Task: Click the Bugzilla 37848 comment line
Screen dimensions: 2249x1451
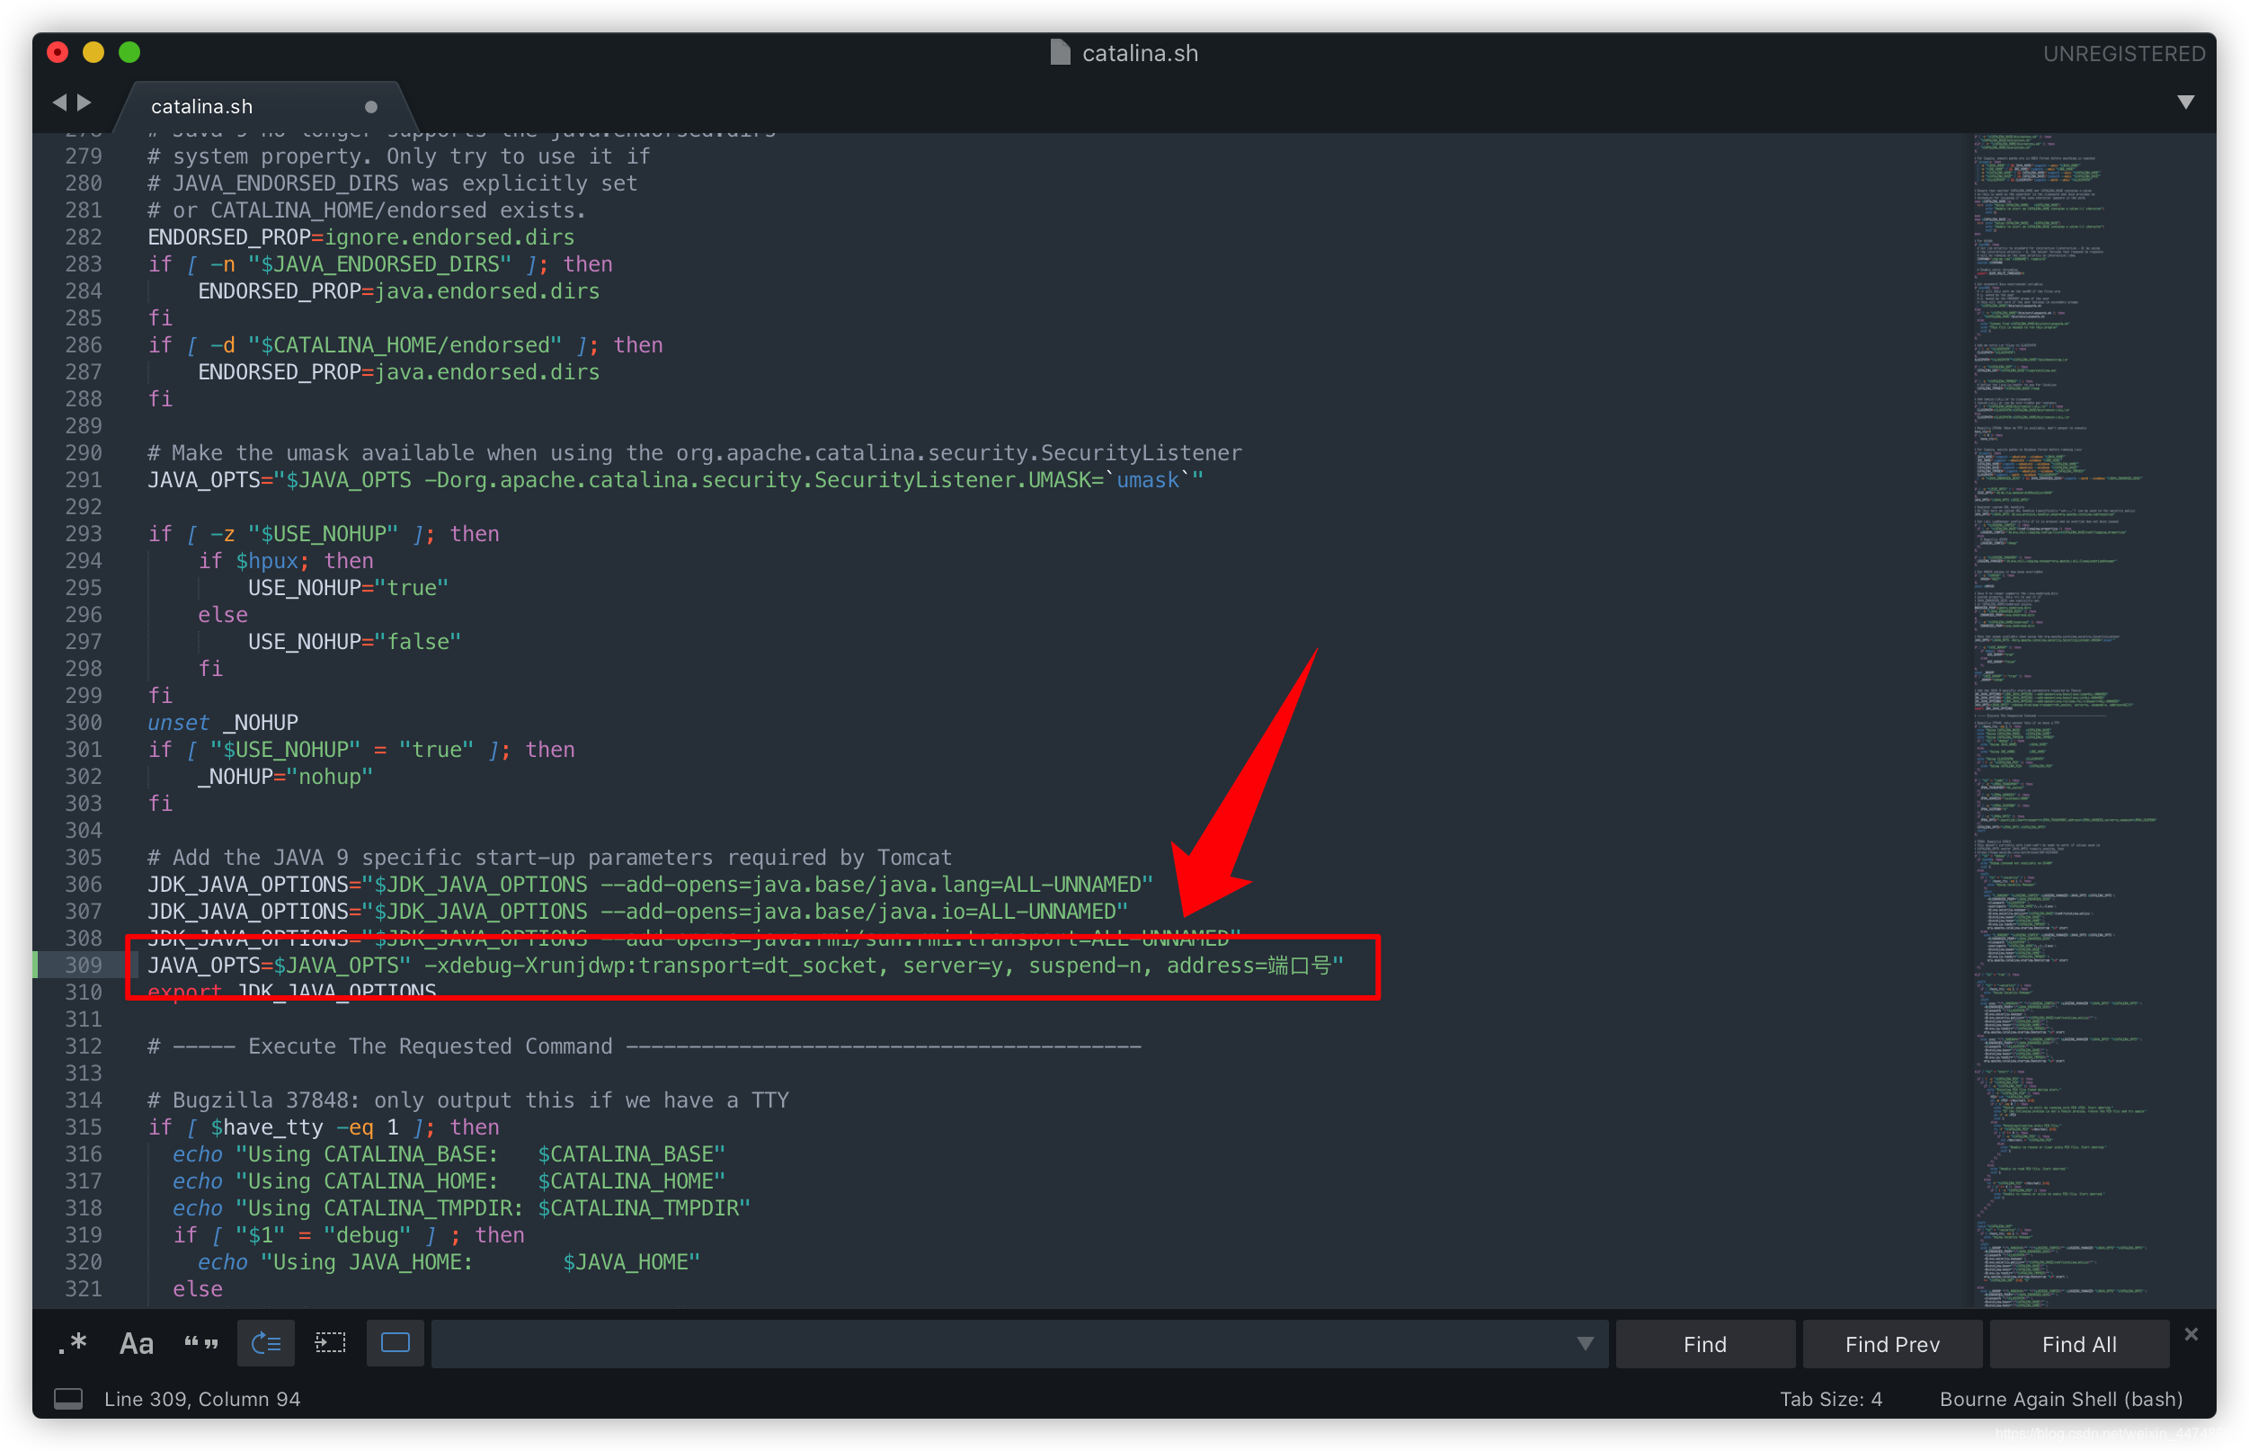Action: (x=468, y=1099)
